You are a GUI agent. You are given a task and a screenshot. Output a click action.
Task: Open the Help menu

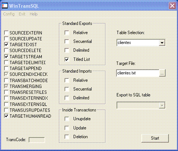tap(34, 14)
